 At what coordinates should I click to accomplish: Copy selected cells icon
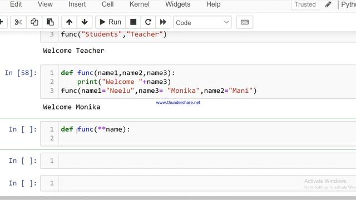pyautogui.click(x=34, y=22)
